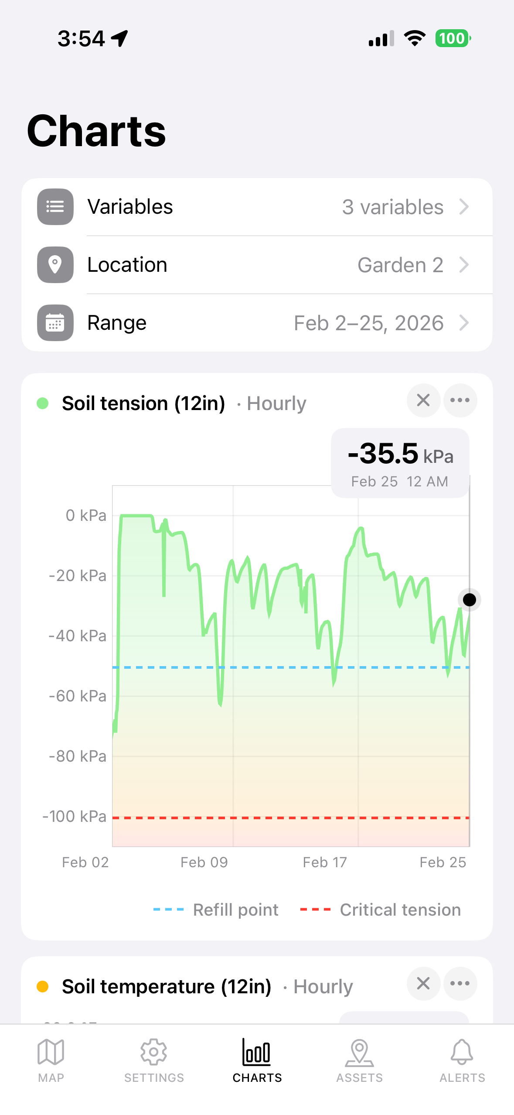Expand the Variables chevron
The height and width of the screenshot is (1115, 514).
click(x=464, y=207)
